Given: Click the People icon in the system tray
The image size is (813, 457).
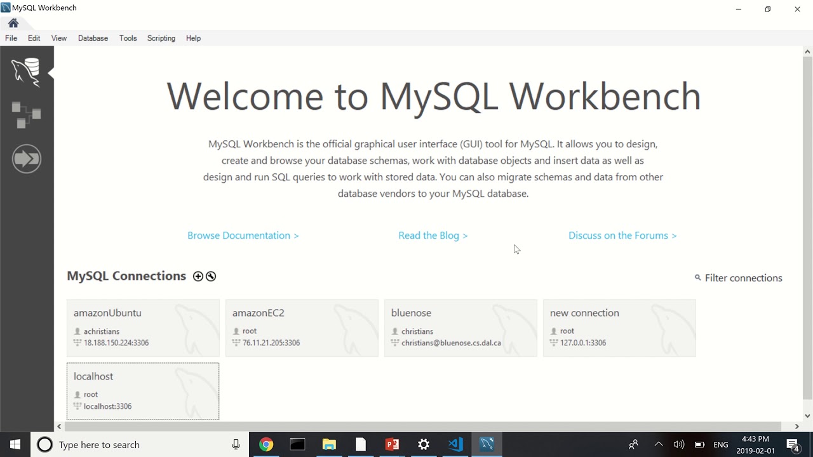Looking at the screenshot, I should 633,444.
